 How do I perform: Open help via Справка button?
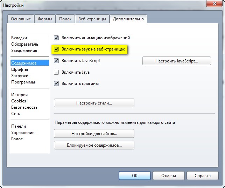click(x=203, y=176)
